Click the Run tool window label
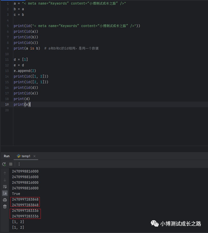This screenshot has height=233, width=208. coord(7,156)
